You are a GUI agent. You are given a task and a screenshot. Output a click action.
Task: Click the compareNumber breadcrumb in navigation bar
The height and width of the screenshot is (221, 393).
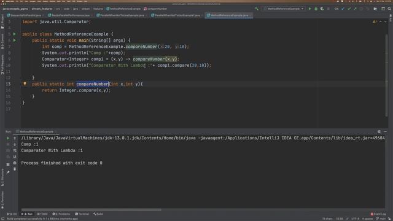tap(155, 9)
